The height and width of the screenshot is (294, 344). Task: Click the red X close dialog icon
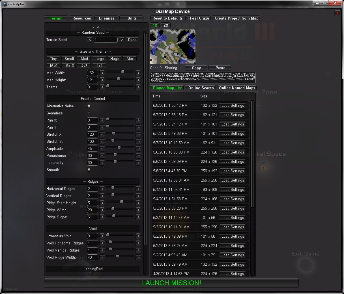(337, 13)
